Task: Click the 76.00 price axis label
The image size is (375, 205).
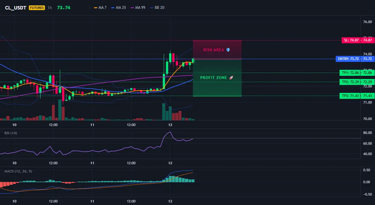Action: coord(368,22)
